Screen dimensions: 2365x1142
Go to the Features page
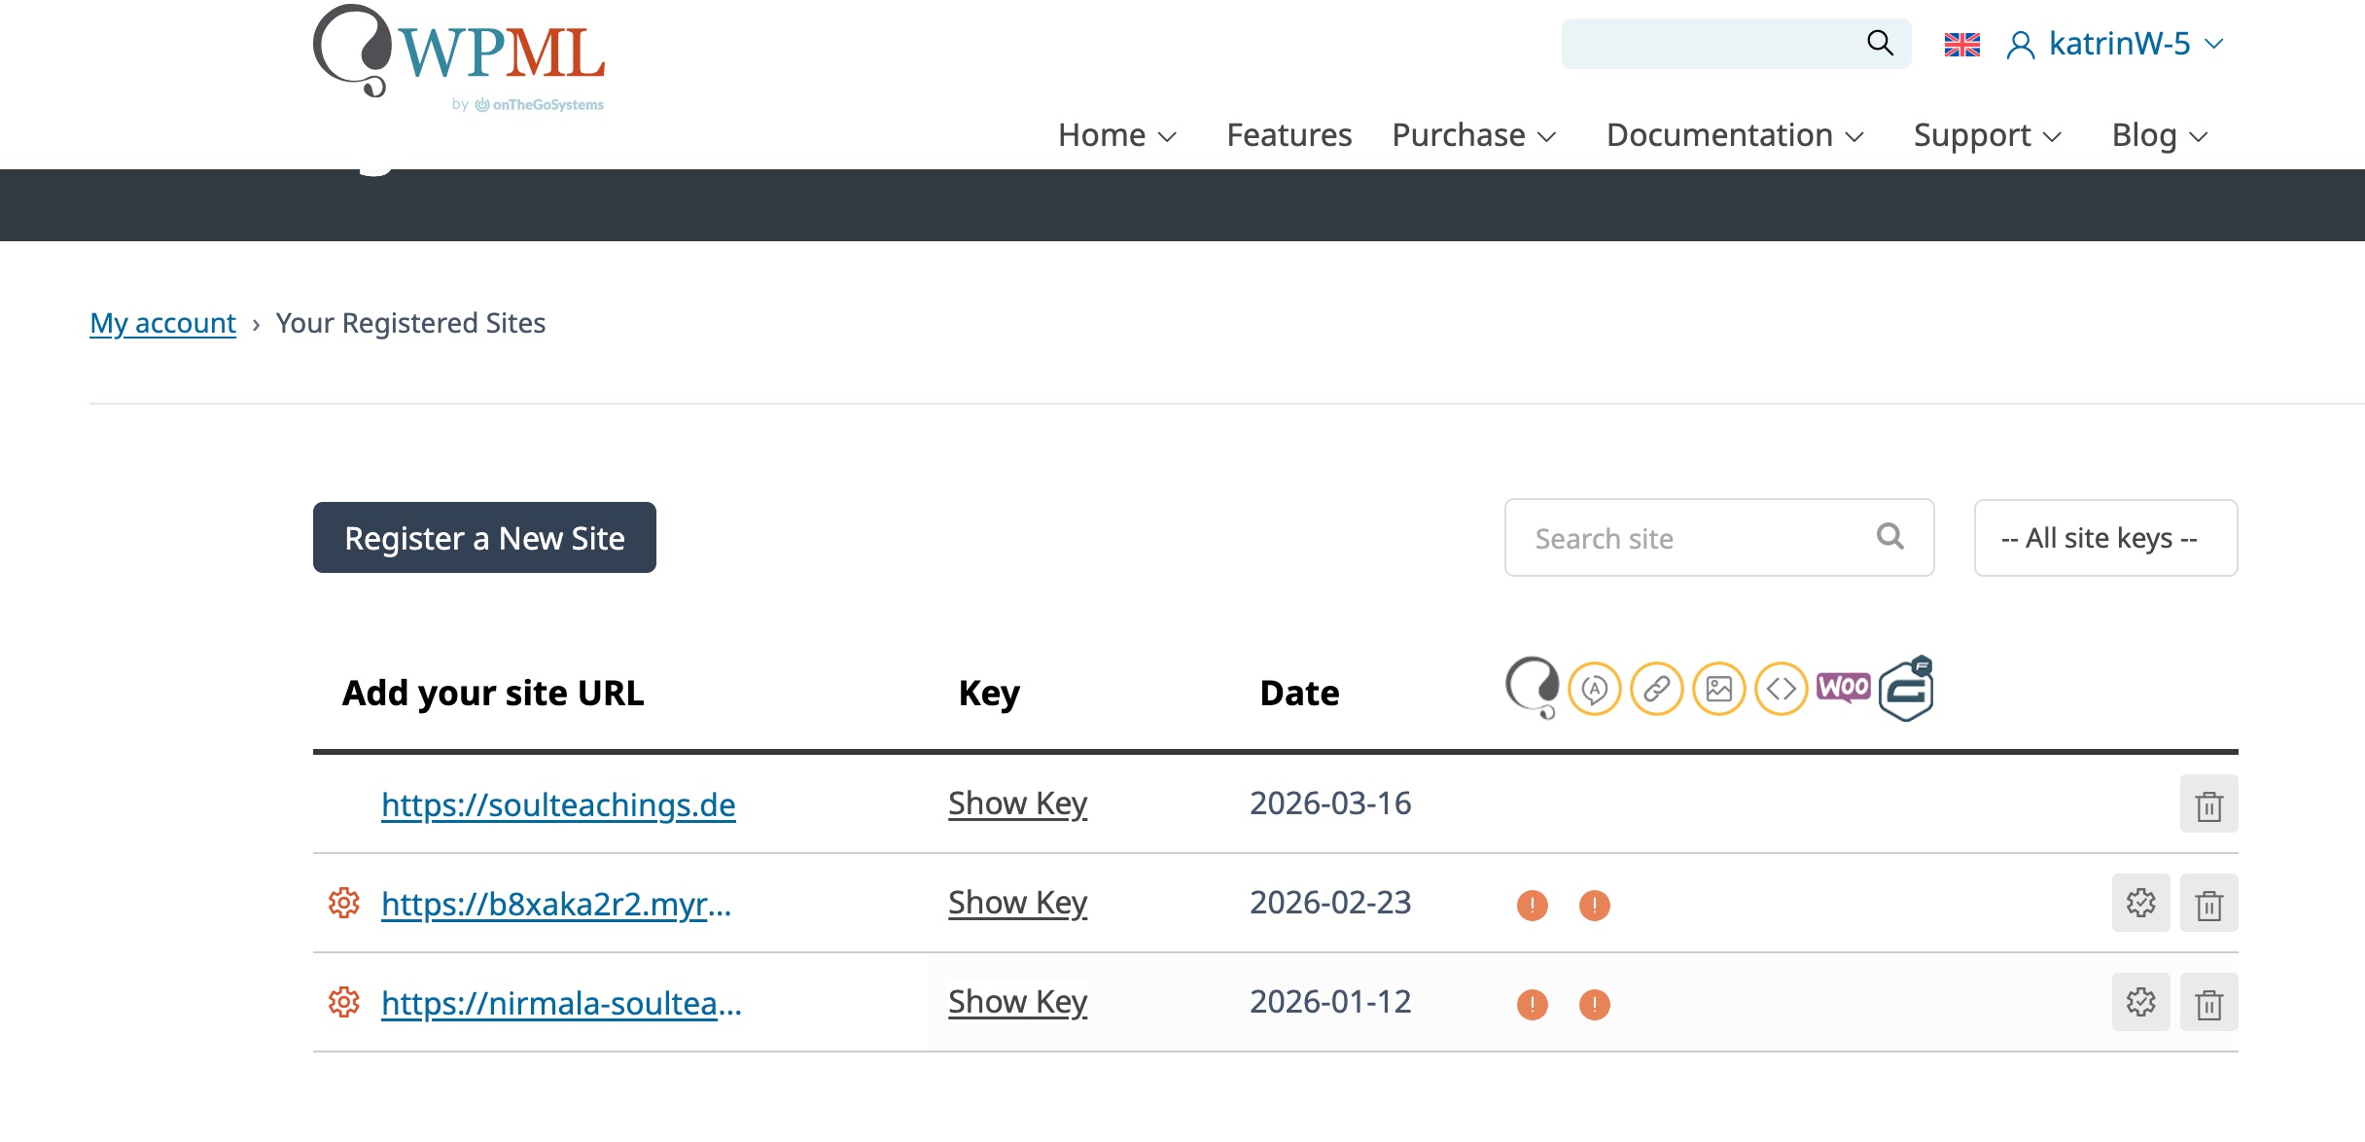point(1288,135)
